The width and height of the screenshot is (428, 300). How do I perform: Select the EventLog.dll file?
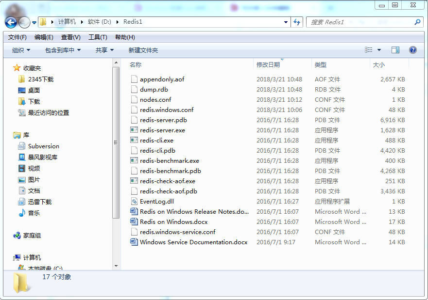pyautogui.click(x=157, y=202)
